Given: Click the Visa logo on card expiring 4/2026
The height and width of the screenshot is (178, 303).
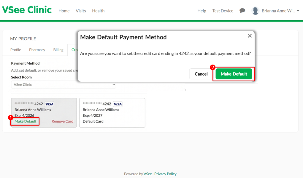Looking at the screenshot, I should click(49, 104).
